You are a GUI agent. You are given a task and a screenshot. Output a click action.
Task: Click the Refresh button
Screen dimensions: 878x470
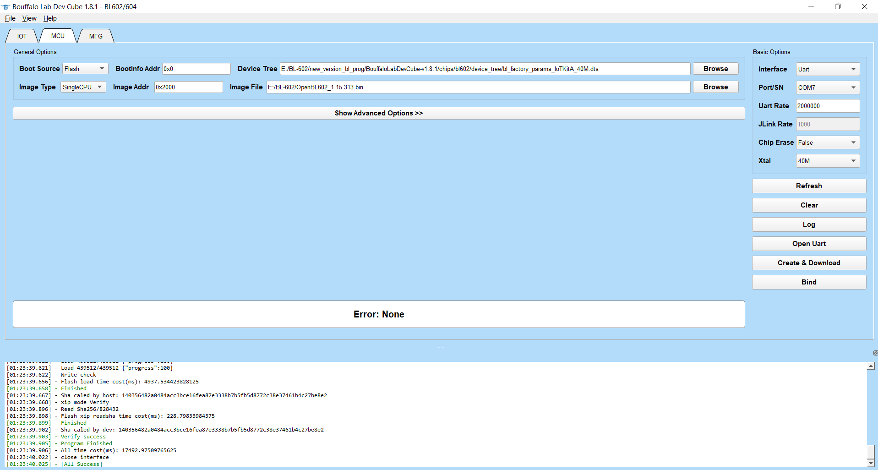pos(809,186)
